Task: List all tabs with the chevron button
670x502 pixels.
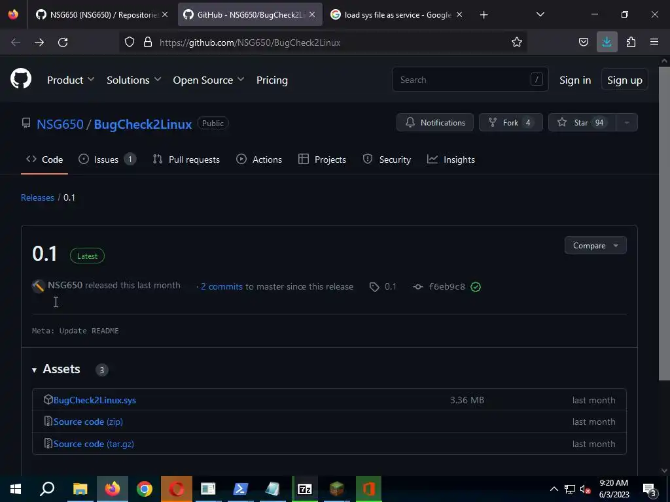Action: tap(540, 14)
